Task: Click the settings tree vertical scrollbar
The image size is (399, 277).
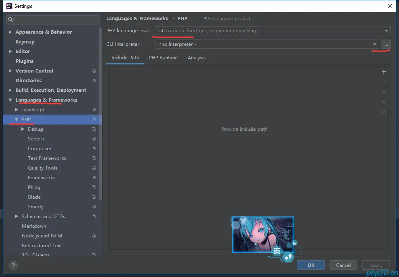Action: [100, 114]
